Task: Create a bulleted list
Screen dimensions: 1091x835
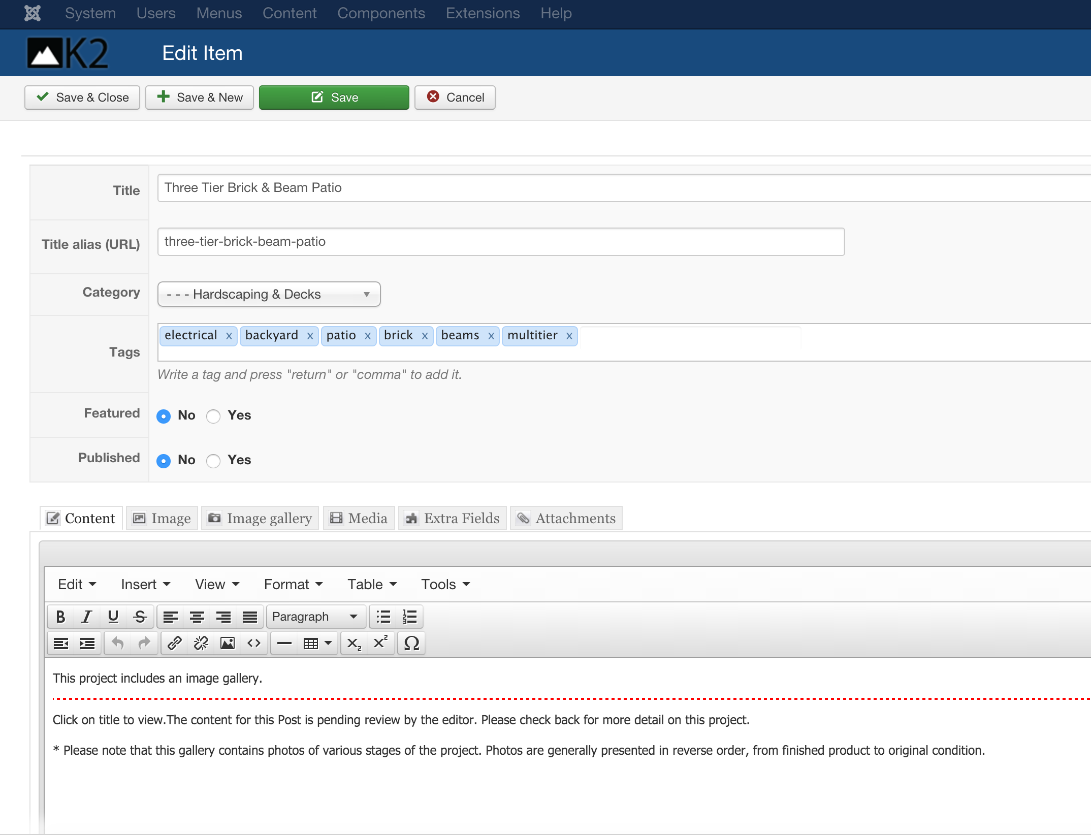Action: click(383, 617)
